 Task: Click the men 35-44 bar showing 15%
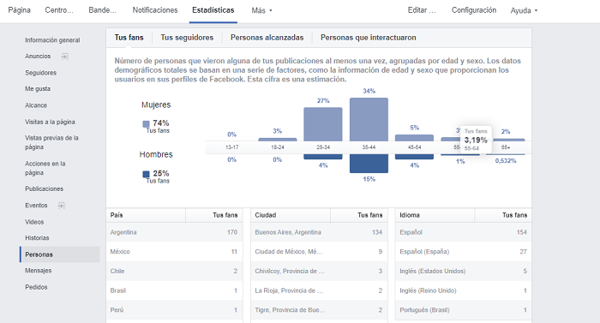click(x=369, y=164)
